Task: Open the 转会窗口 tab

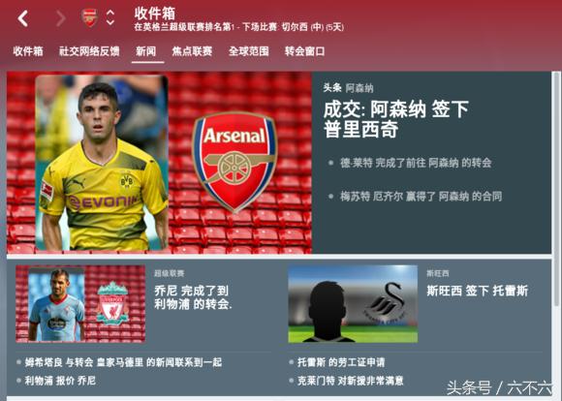Action: (305, 51)
